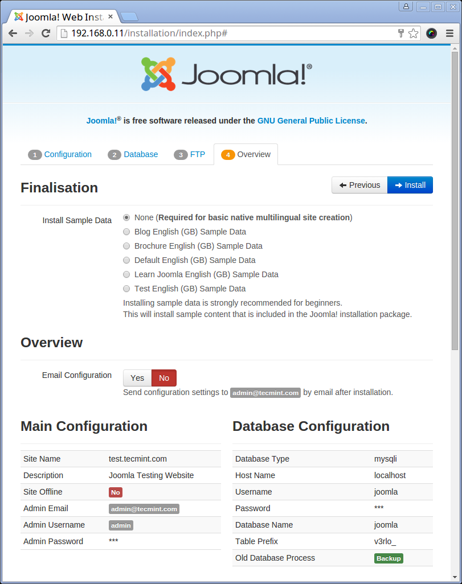
Task: Go back using browser back arrow
Action: [x=13, y=34]
